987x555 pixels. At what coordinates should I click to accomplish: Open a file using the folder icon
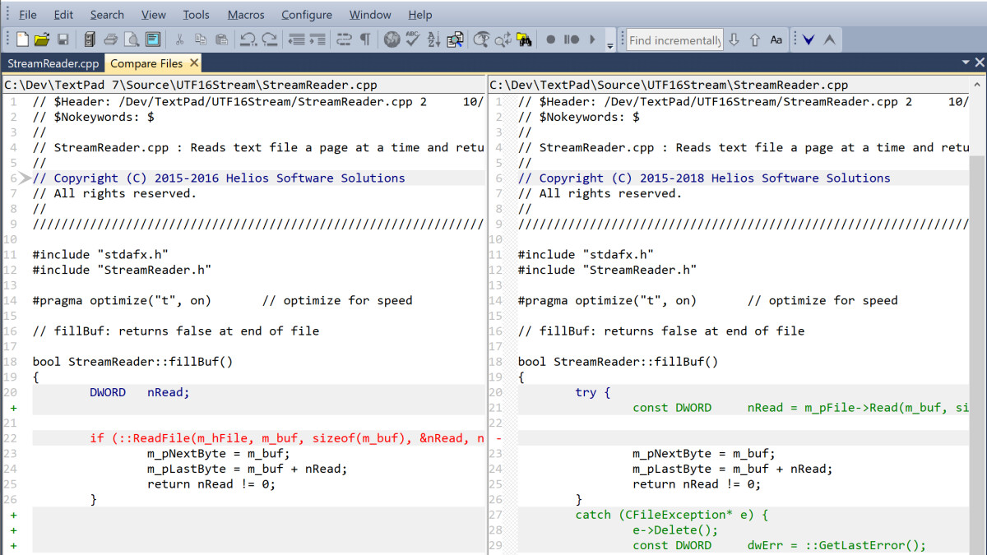click(x=41, y=39)
